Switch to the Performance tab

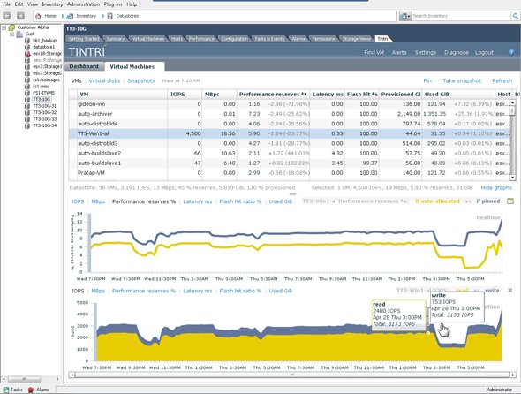click(x=201, y=39)
